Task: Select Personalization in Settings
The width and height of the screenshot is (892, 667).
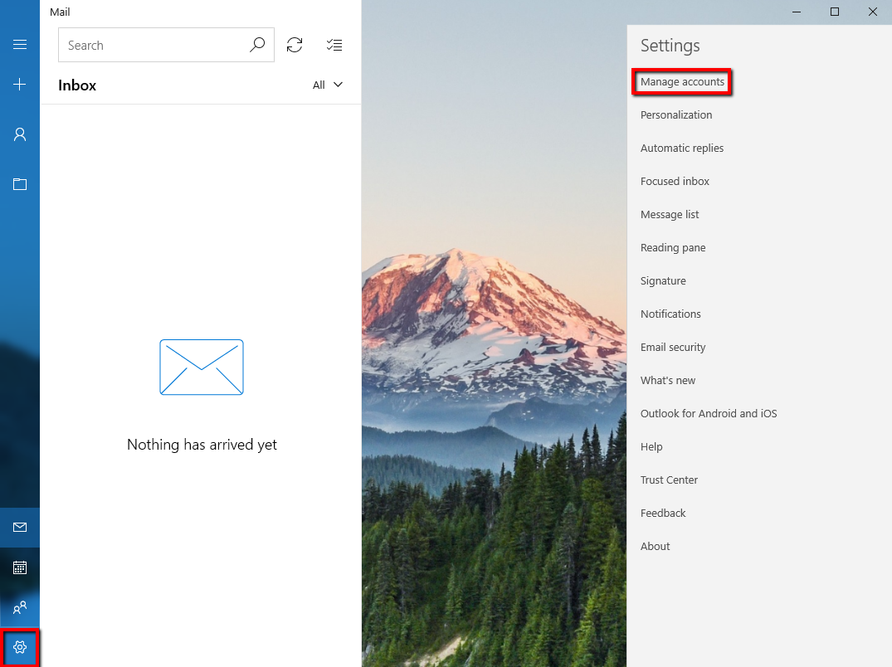Action: tap(676, 114)
